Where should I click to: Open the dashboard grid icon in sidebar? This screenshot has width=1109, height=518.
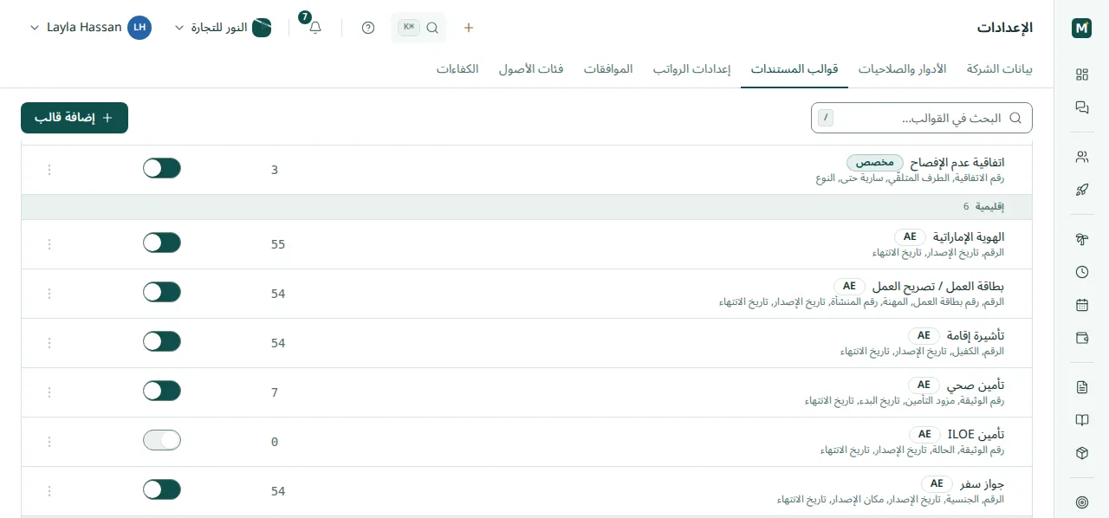(1081, 74)
